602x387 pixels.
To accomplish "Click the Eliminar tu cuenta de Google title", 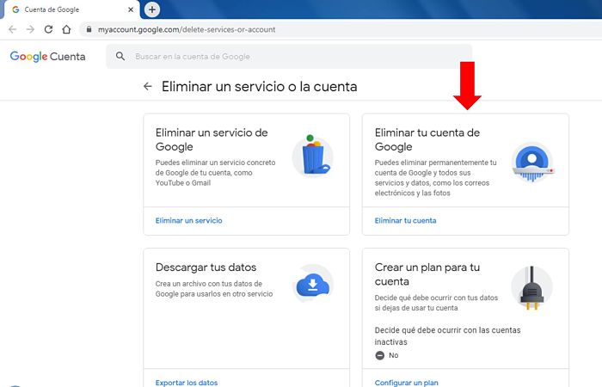I will pos(427,139).
